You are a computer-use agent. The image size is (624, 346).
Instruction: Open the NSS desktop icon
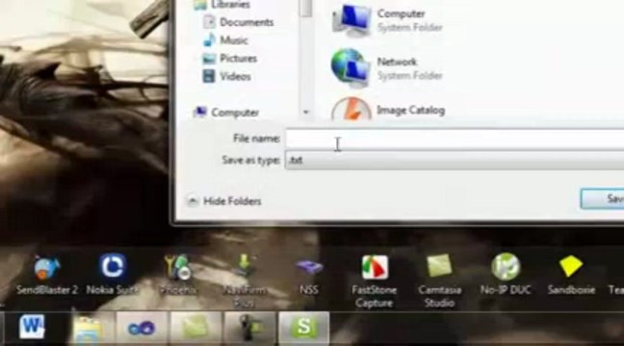pos(309,276)
